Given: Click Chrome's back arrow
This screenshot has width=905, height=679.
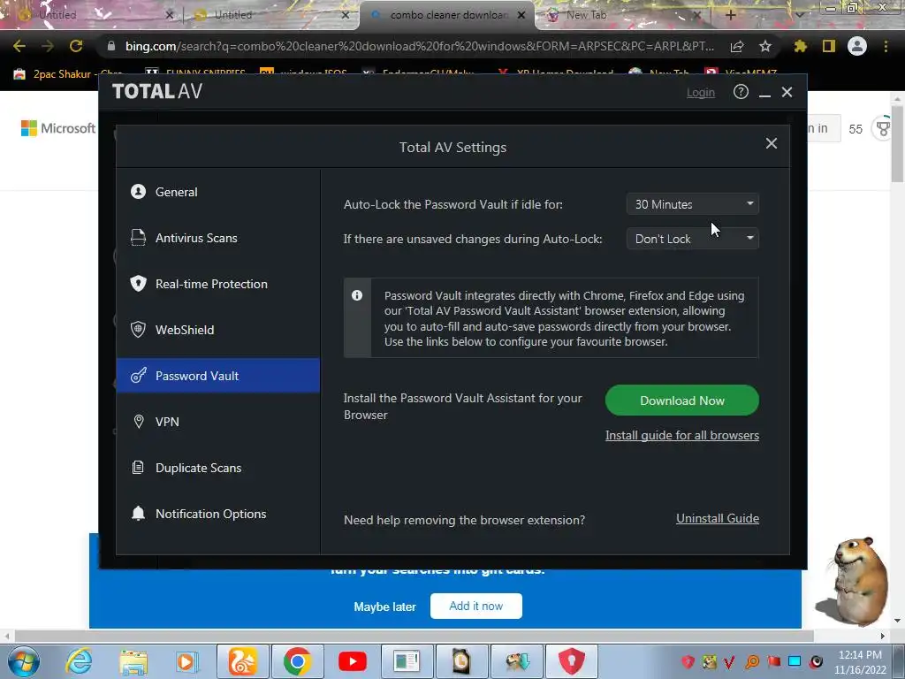Looking at the screenshot, I should click(x=19, y=46).
